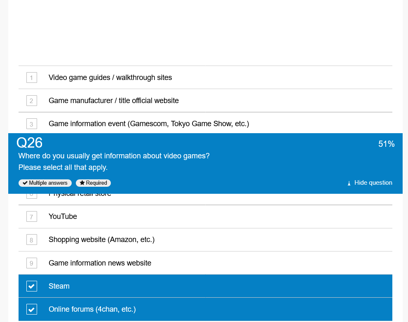Click 'Please select all that apply.' text

point(63,167)
